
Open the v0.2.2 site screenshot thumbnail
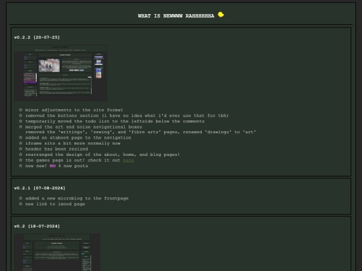[x=60, y=73]
